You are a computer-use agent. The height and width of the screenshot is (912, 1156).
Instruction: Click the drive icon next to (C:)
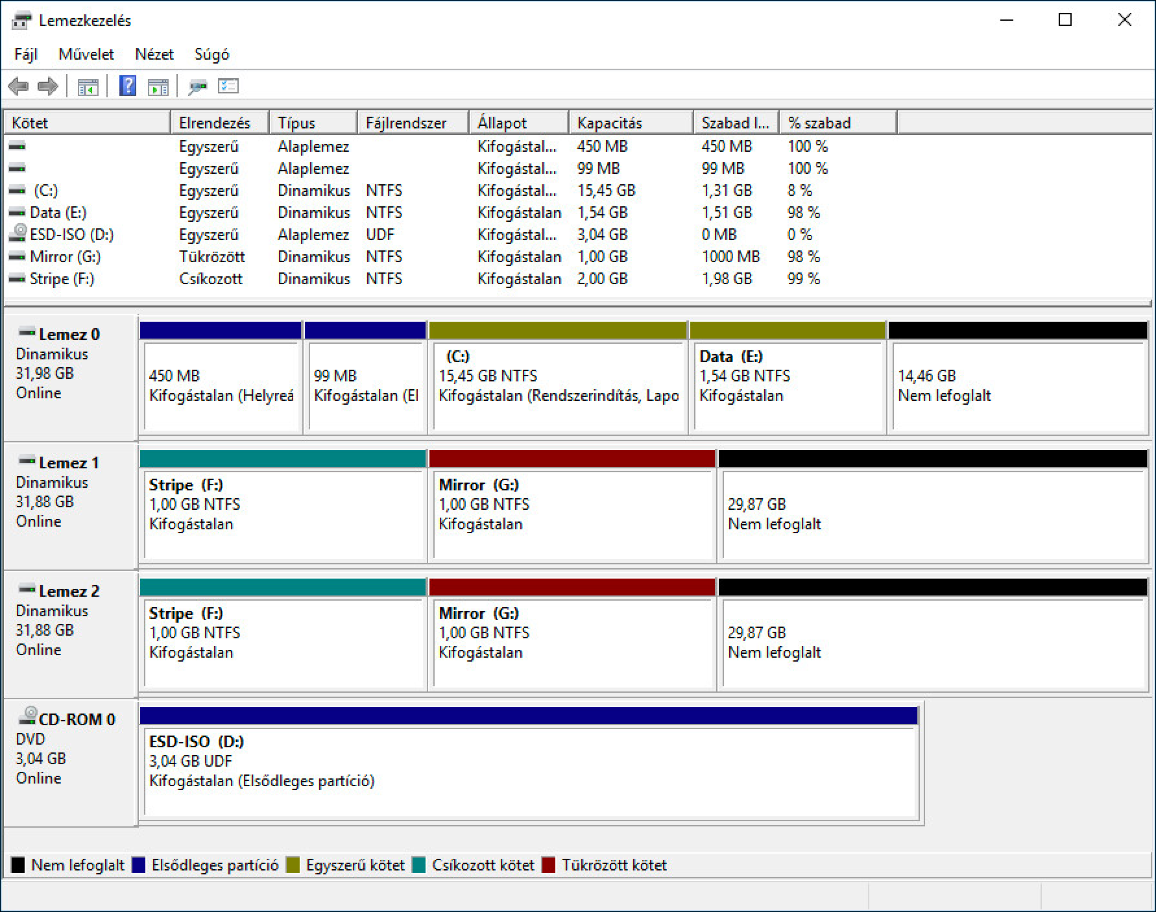click(x=17, y=190)
